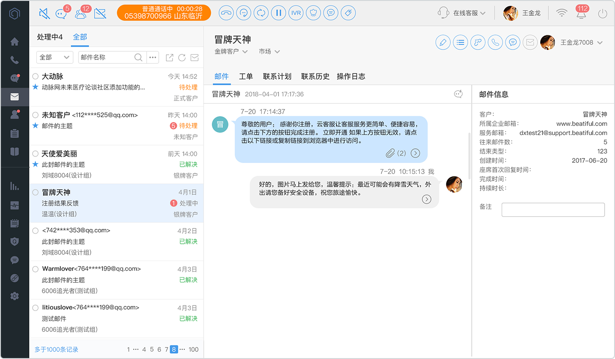Open the mail icon in left sidebar
This screenshot has height=359, width=615.
point(15,97)
